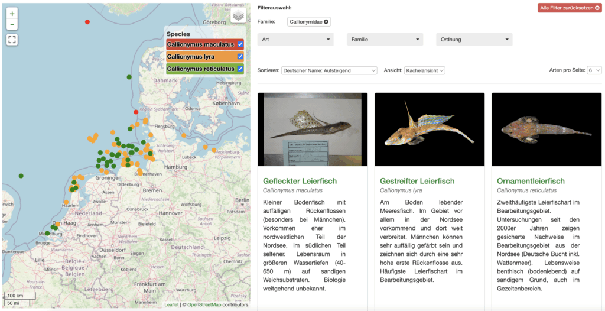
Task: Switch the Kachelansicht view selector
Action: pos(425,70)
